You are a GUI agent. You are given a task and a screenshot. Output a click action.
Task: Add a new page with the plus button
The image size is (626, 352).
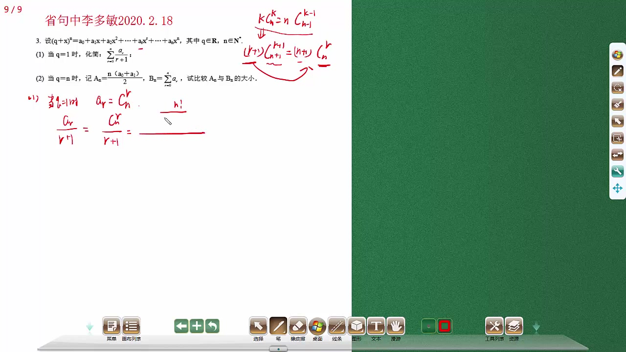point(196,326)
